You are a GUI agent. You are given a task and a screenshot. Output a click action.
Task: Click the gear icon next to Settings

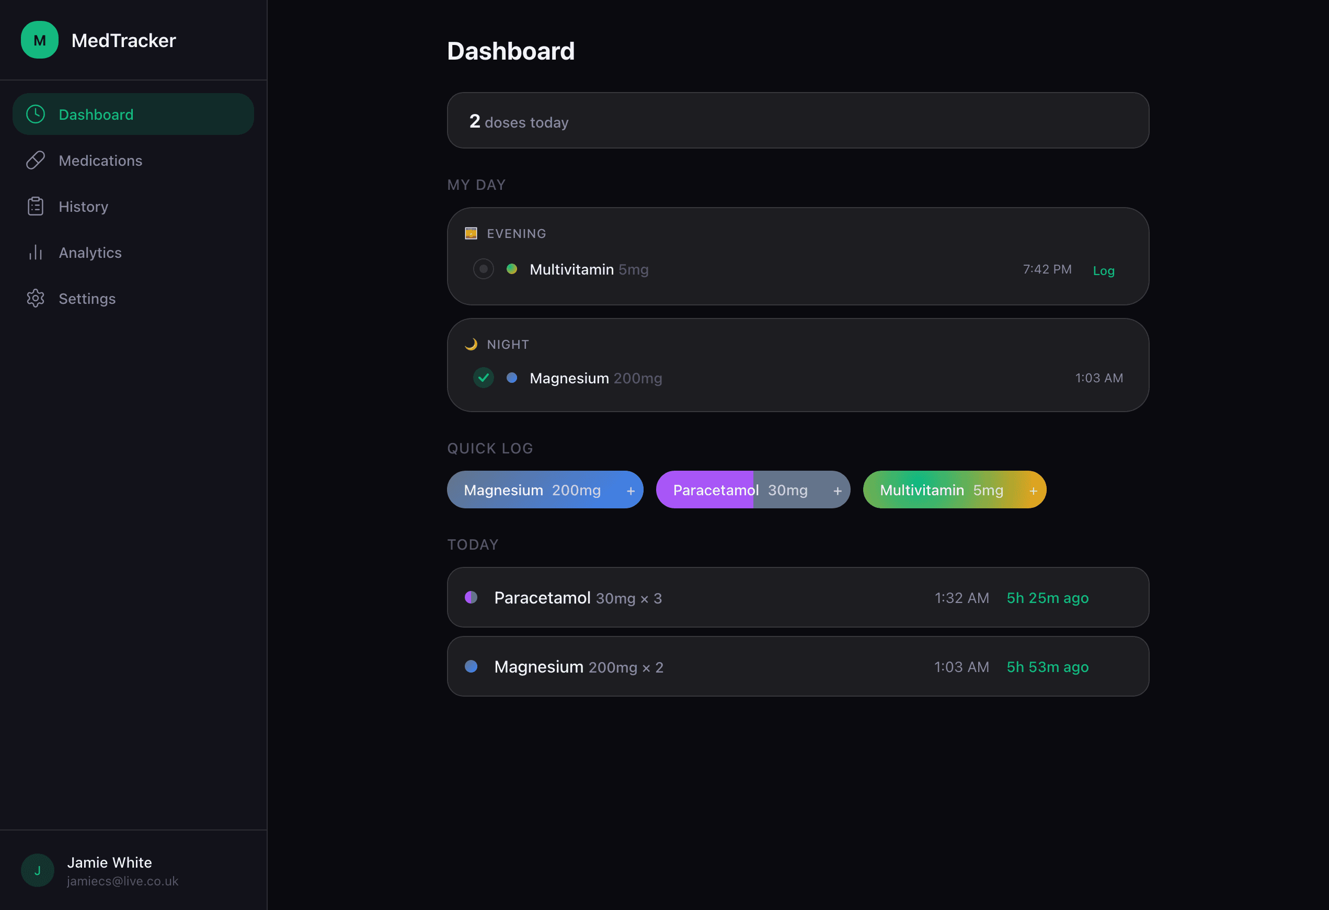pos(35,298)
